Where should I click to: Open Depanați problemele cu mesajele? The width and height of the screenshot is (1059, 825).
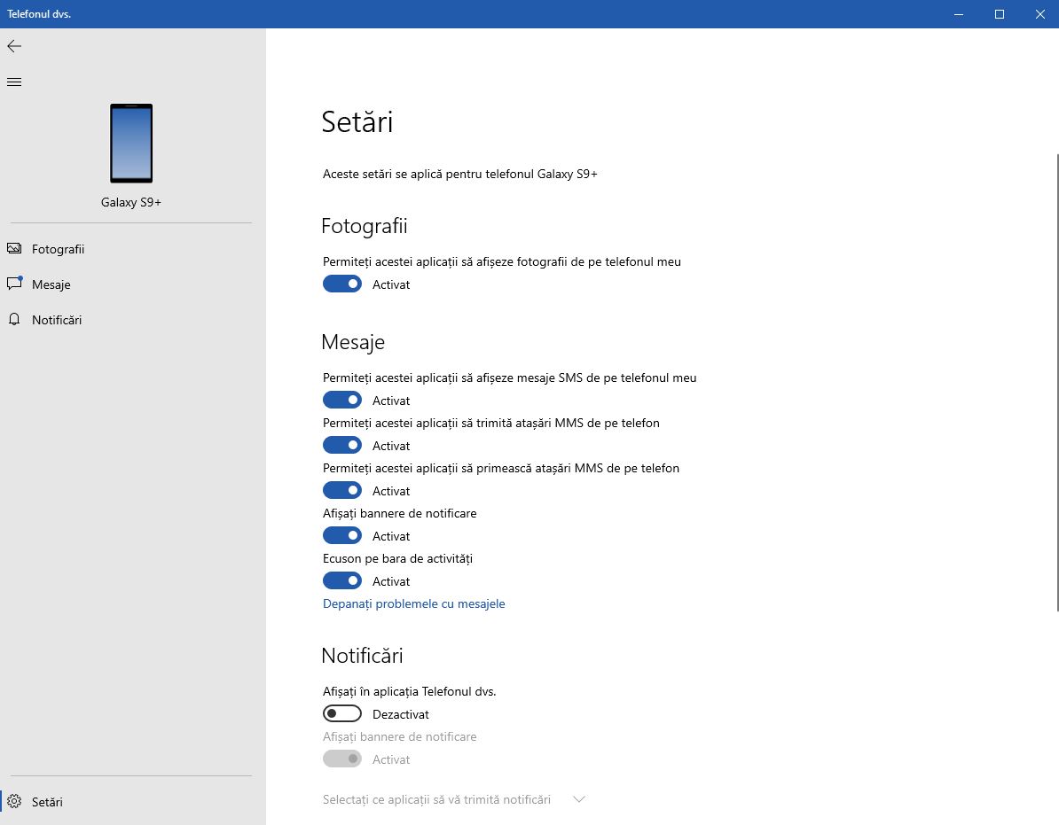(413, 603)
